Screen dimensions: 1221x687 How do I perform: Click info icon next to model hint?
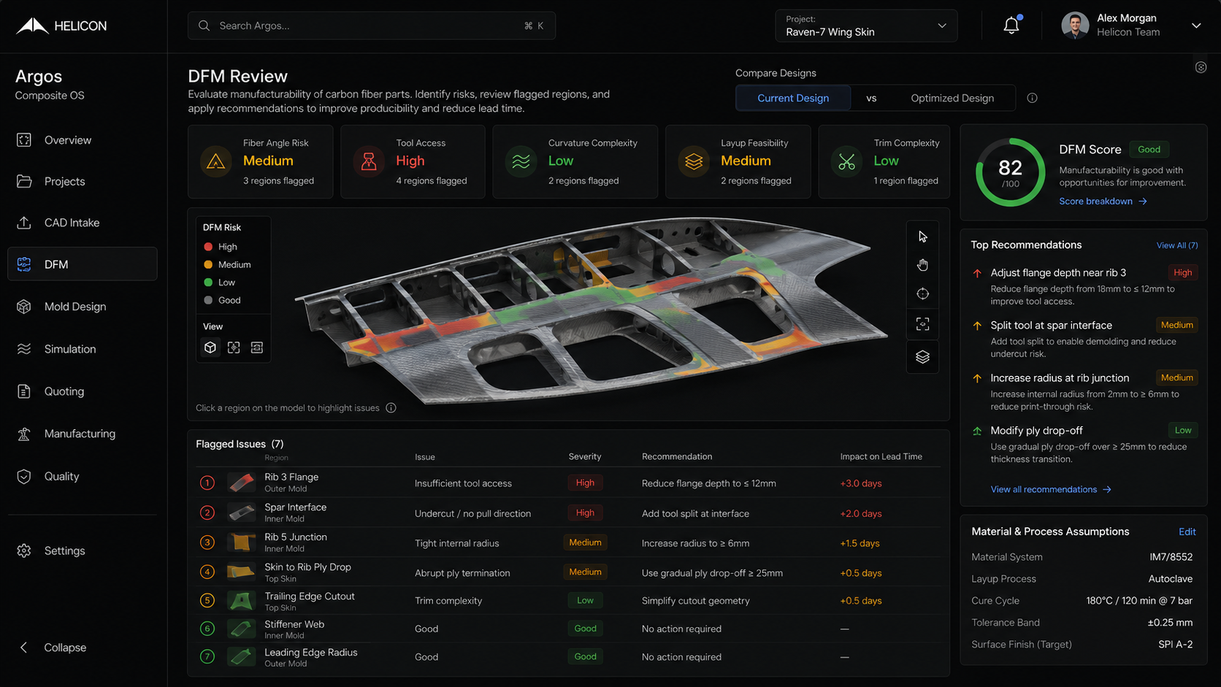point(391,408)
